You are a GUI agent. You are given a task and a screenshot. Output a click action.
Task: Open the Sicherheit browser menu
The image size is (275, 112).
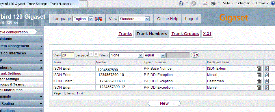coord(244,3)
